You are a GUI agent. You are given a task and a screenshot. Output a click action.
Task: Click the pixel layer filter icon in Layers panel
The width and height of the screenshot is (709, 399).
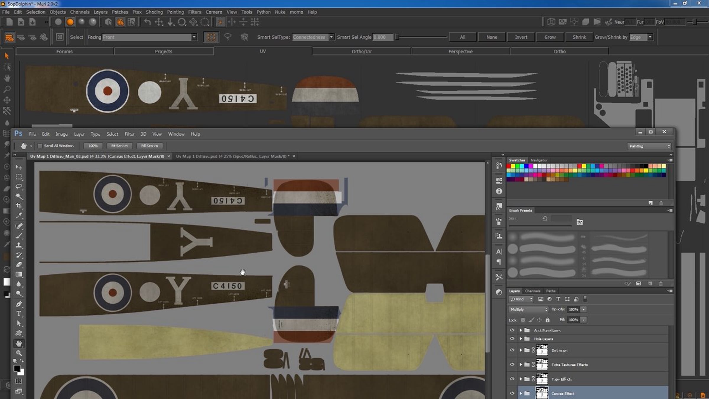coord(541,299)
